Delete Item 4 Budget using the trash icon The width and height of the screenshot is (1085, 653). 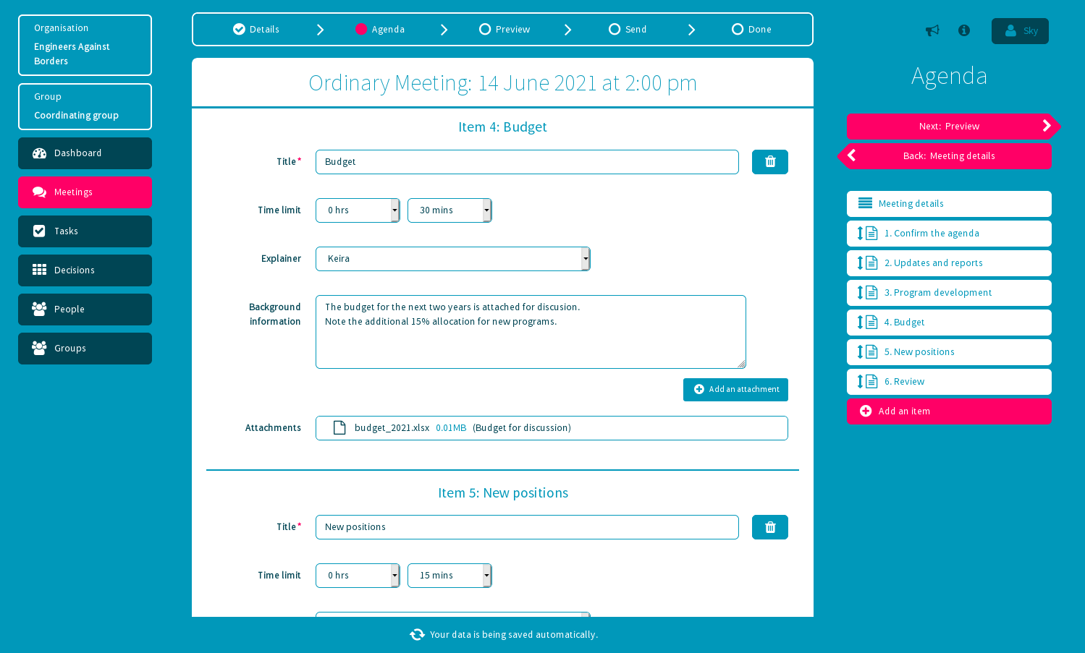(x=769, y=161)
